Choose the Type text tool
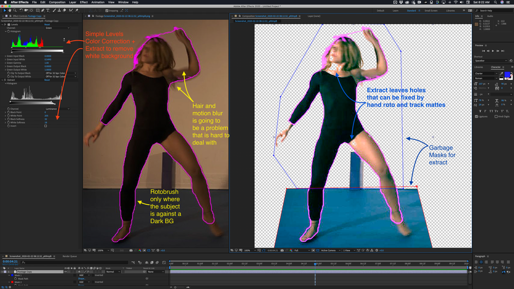Viewport: 514px width, 289px height. 48,10
